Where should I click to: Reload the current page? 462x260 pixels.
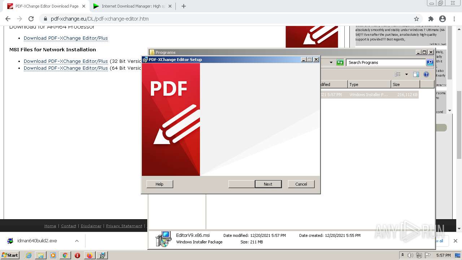pyautogui.click(x=31, y=19)
